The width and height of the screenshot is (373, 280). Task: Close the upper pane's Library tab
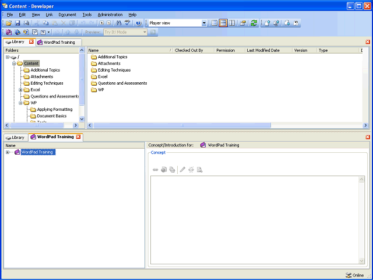(x=31, y=41)
